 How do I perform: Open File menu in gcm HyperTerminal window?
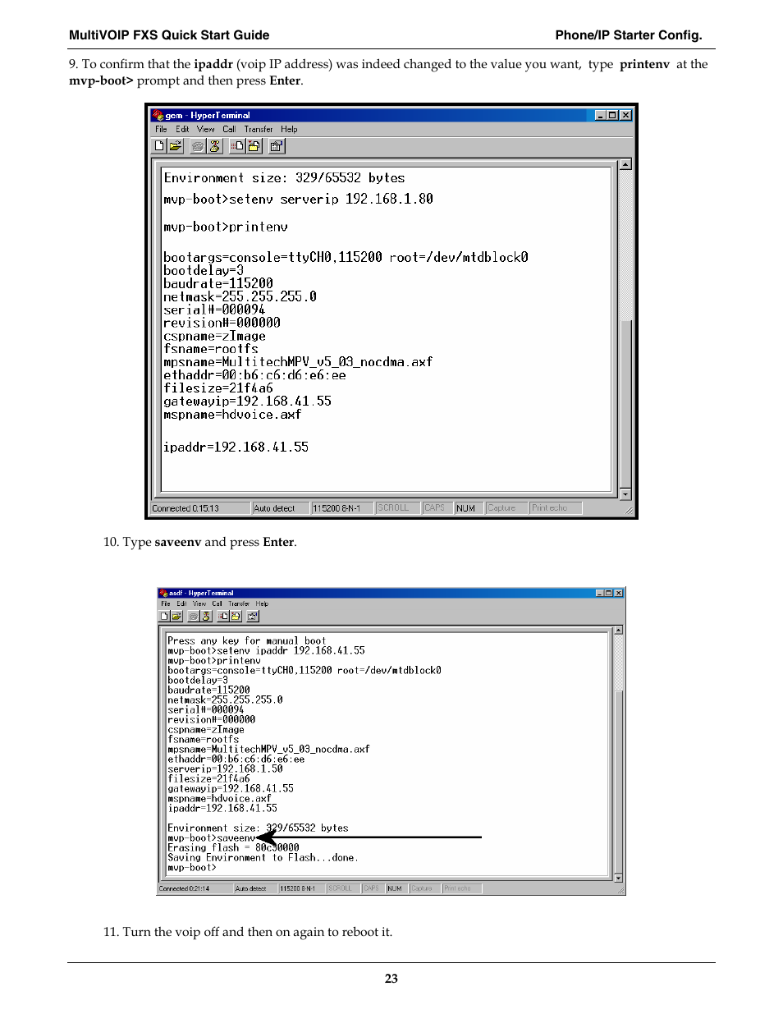pyautogui.click(x=161, y=129)
